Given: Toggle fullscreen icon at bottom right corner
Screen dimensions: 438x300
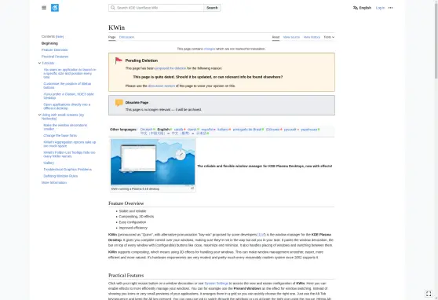Looking at the screenshot, I should click(429, 294).
